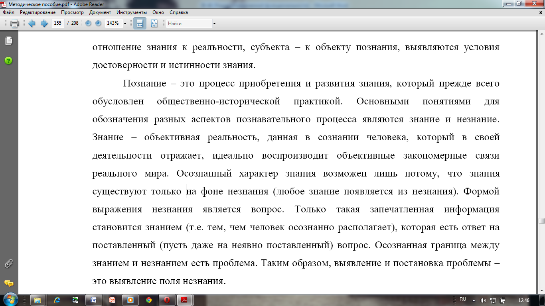Click the word Формой in document

[482, 192]
